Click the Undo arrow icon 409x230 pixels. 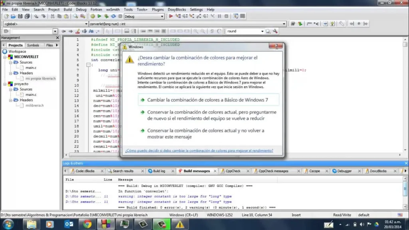36,16
